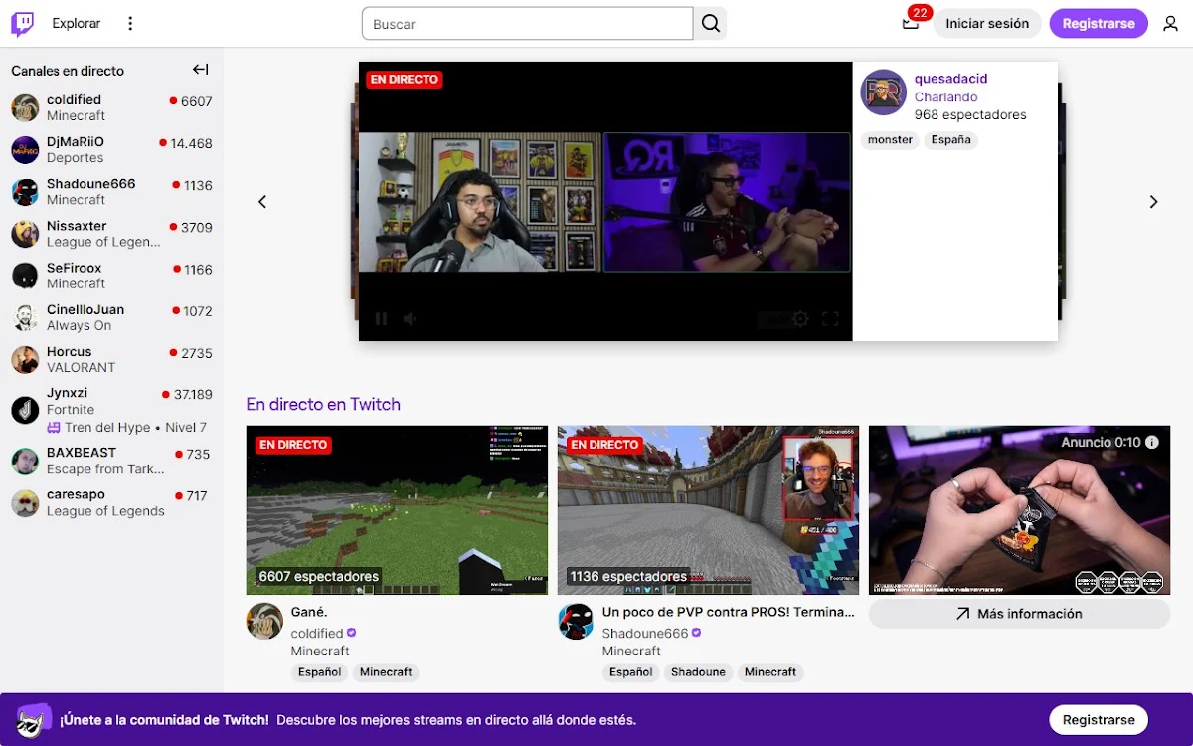
Task: Open the user profile icon menu
Action: tap(1170, 24)
